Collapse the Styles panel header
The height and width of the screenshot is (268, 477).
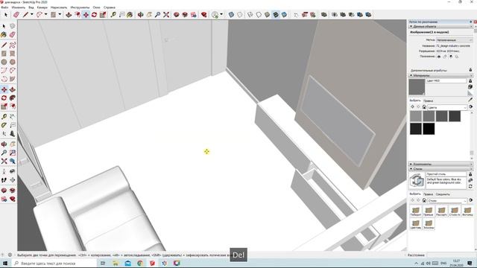click(x=440, y=169)
